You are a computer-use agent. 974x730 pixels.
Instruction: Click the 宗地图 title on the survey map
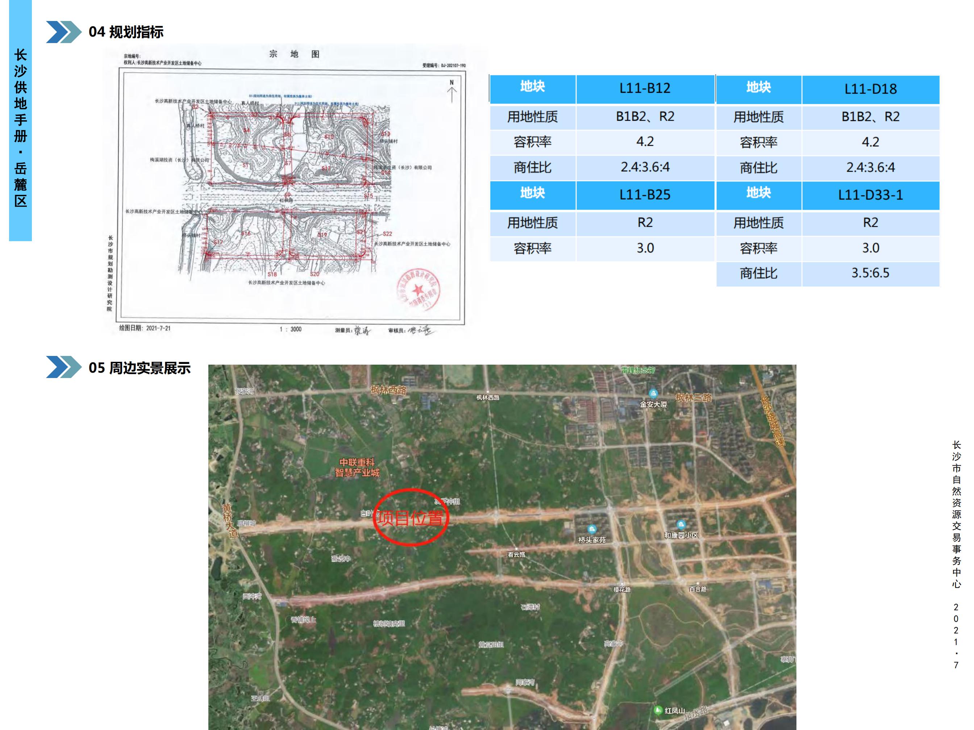[294, 54]
